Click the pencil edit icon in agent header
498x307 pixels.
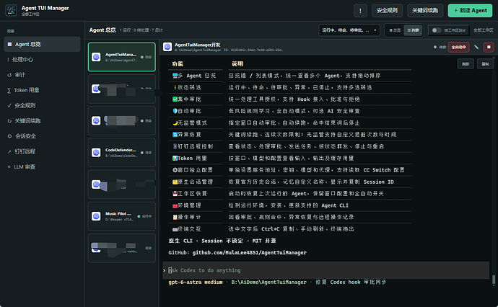coord(476,48)
